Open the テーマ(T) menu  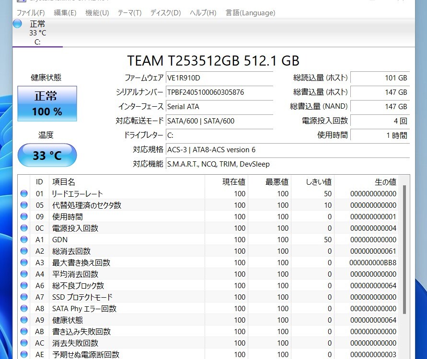point(129,12)
